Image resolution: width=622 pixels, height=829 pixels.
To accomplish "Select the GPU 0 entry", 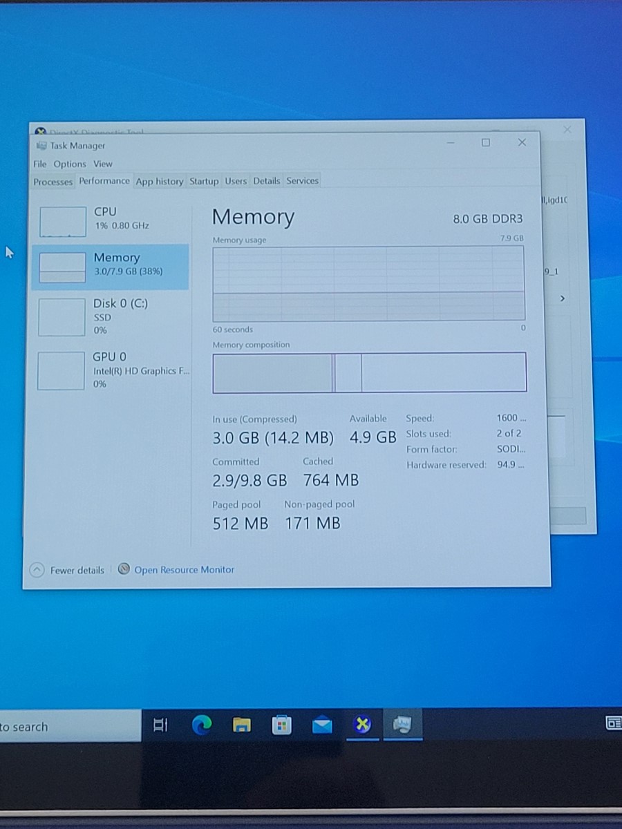I will click(111, 370).
